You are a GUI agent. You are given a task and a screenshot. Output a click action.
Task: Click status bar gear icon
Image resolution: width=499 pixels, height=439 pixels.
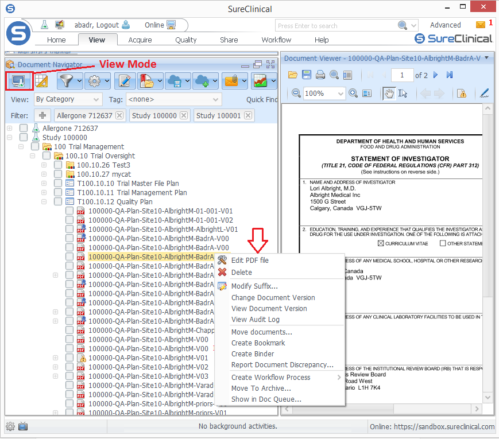(10, 426)
